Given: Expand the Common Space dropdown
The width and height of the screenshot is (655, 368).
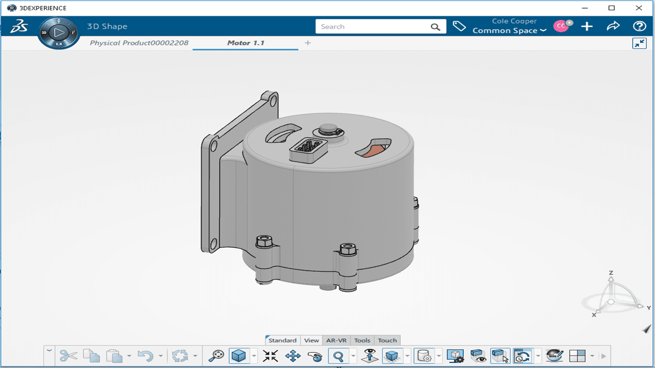Looking at the screenshot, I should click(x=509, y=31).
